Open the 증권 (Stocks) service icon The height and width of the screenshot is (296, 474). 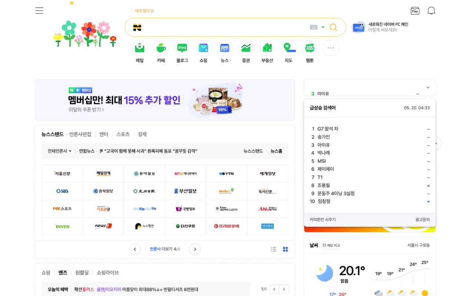coord(246,48)
